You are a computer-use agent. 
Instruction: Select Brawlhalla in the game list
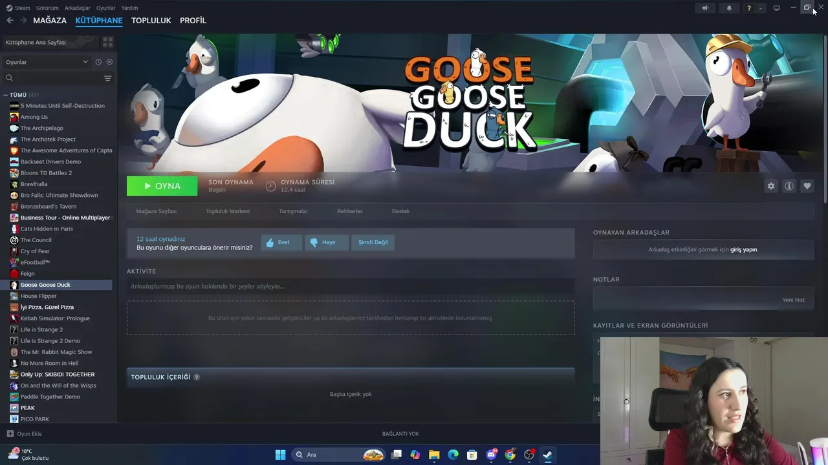coord(34,184)
